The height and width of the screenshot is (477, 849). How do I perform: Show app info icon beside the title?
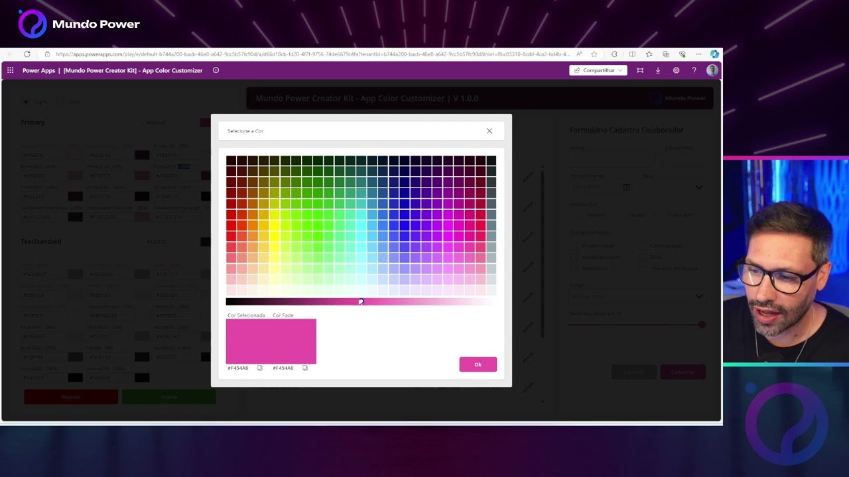[x=216, y=70]
